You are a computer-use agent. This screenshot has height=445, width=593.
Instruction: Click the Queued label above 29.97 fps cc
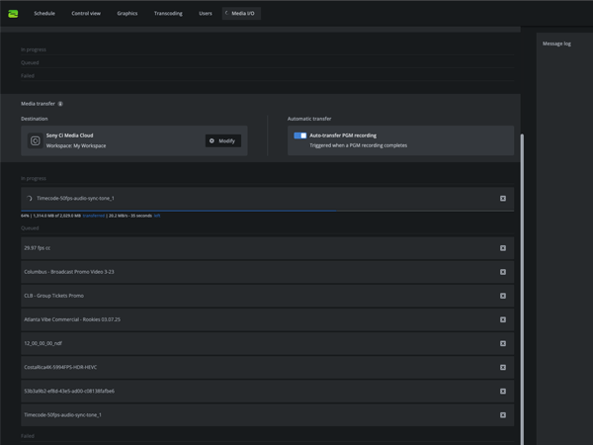click(30, 227)
